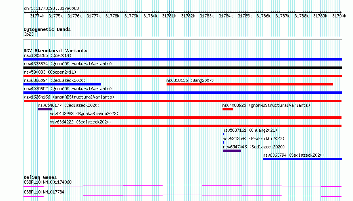
Task: Click the 31779k ruler position
Action: [x=131, y=16]
